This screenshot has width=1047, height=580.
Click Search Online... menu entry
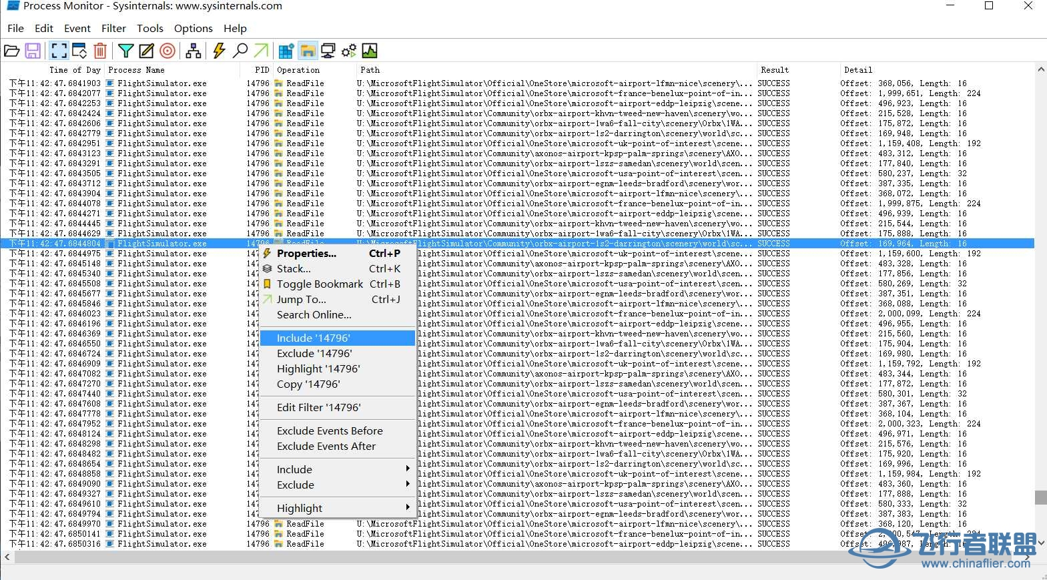pos(314,315)
